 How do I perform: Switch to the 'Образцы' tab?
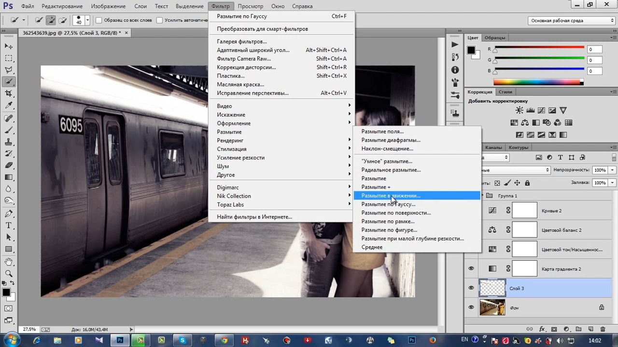[495, 38]
